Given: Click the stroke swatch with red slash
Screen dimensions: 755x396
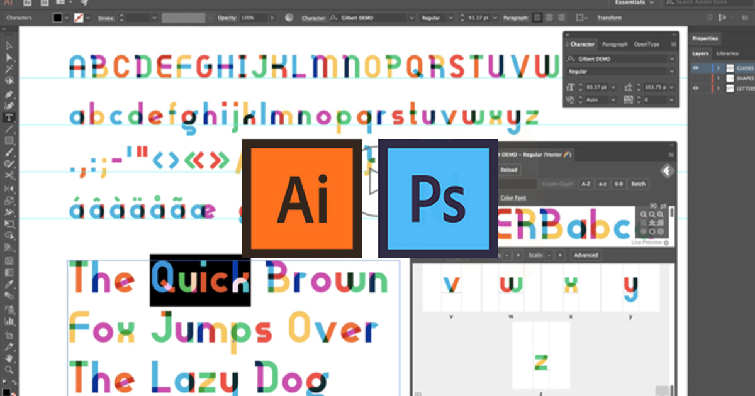Looking at the screenshot, I should (x=79, y=18).
